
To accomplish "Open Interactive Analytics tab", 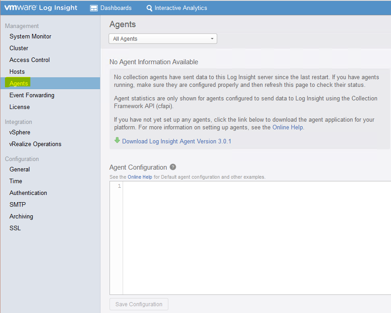I will click(177, 8).
